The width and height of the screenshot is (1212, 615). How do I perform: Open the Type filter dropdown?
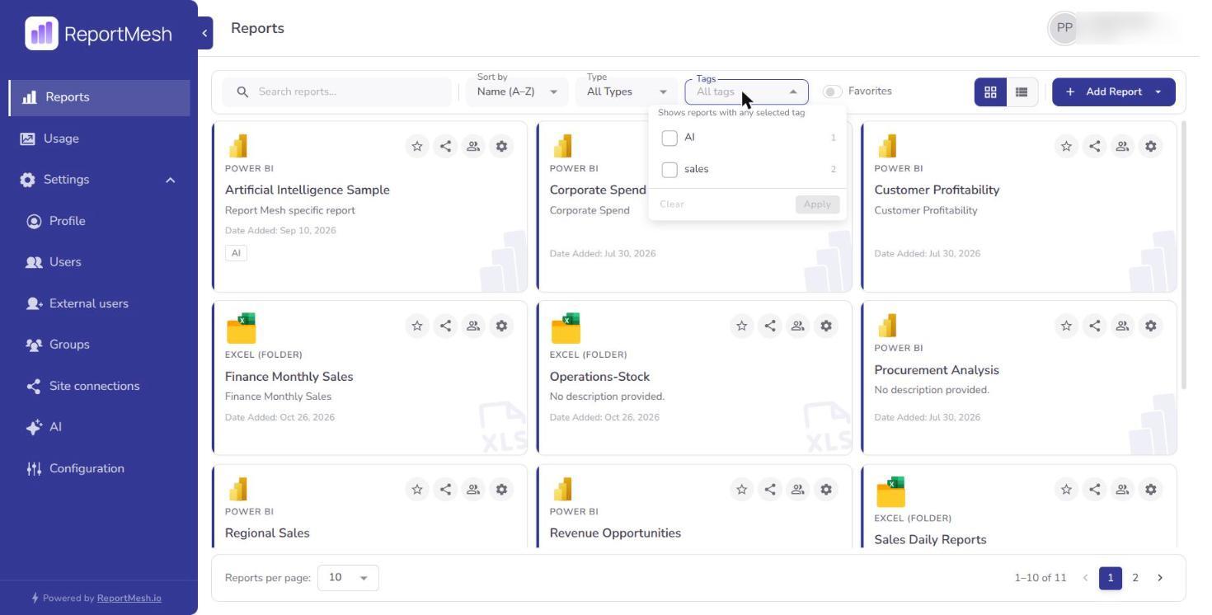click(627, 92)
